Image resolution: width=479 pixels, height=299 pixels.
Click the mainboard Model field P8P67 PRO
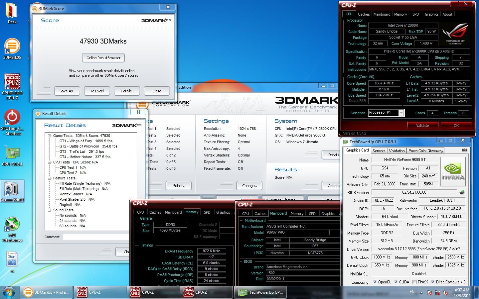(297, 233)
